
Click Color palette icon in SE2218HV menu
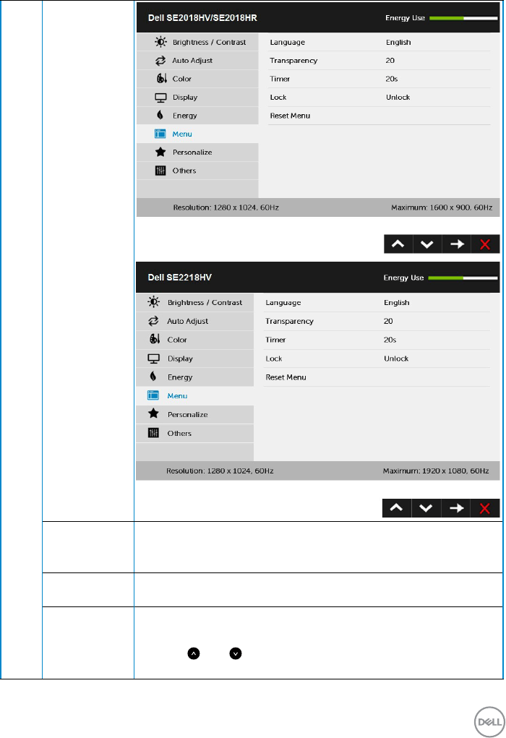(155, 339)
